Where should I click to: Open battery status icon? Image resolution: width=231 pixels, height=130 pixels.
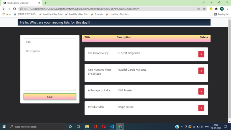pyautogui.click(x=198, y=127)
